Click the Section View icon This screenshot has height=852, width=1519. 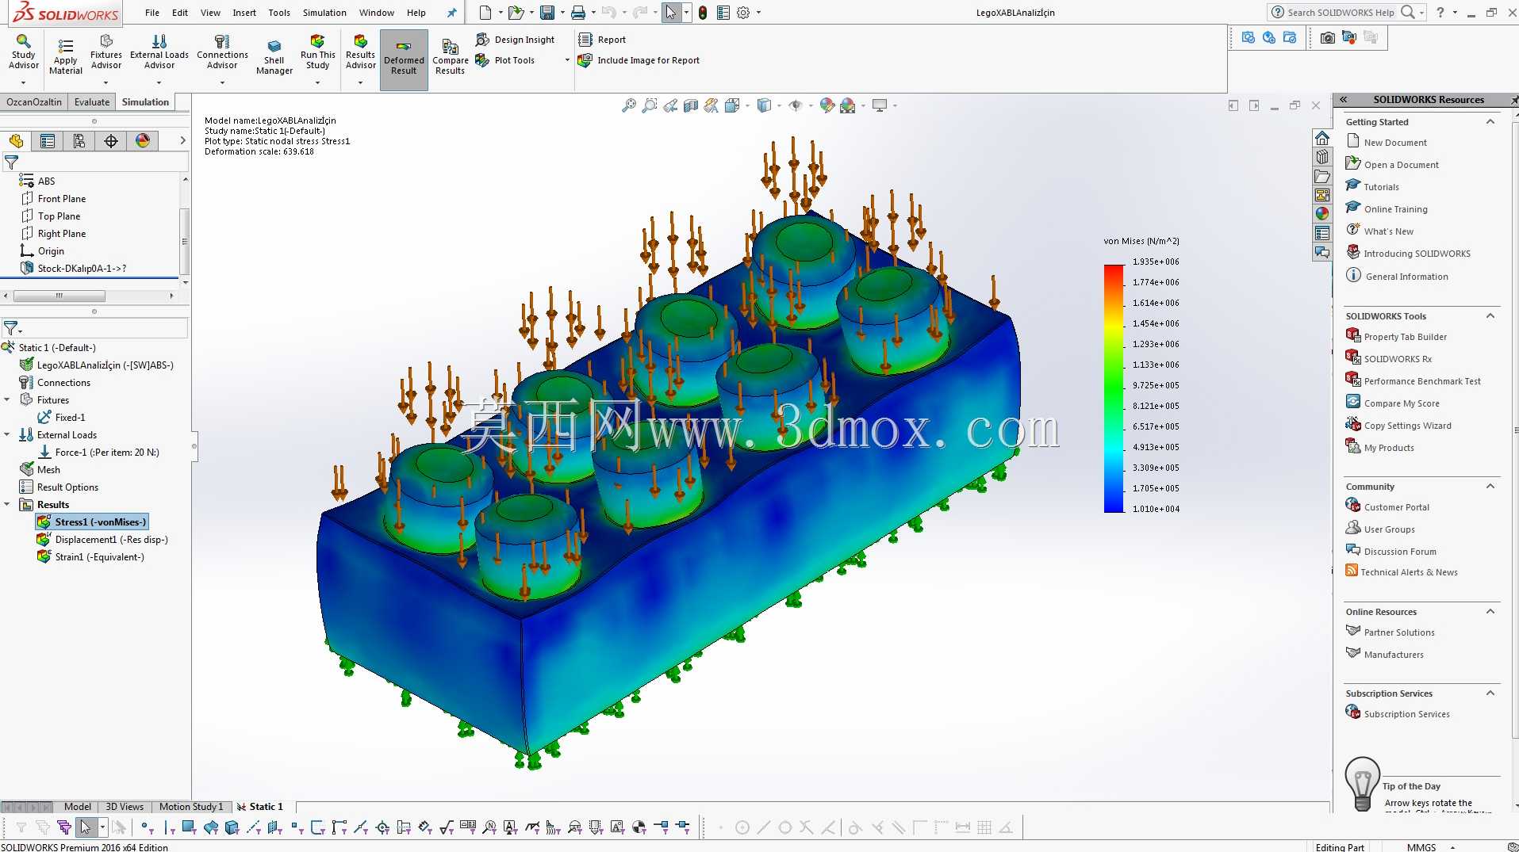point(691,105)
